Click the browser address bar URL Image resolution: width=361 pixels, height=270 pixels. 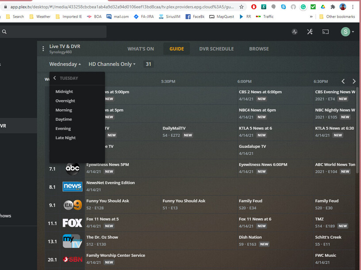(122, 7)
